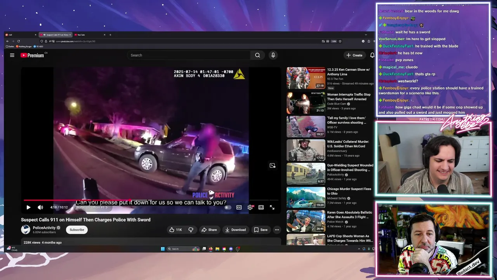The width and height of the screenshot is (497, 280).
Task: Switch to theater mode
Action: (x=261, y=207)
